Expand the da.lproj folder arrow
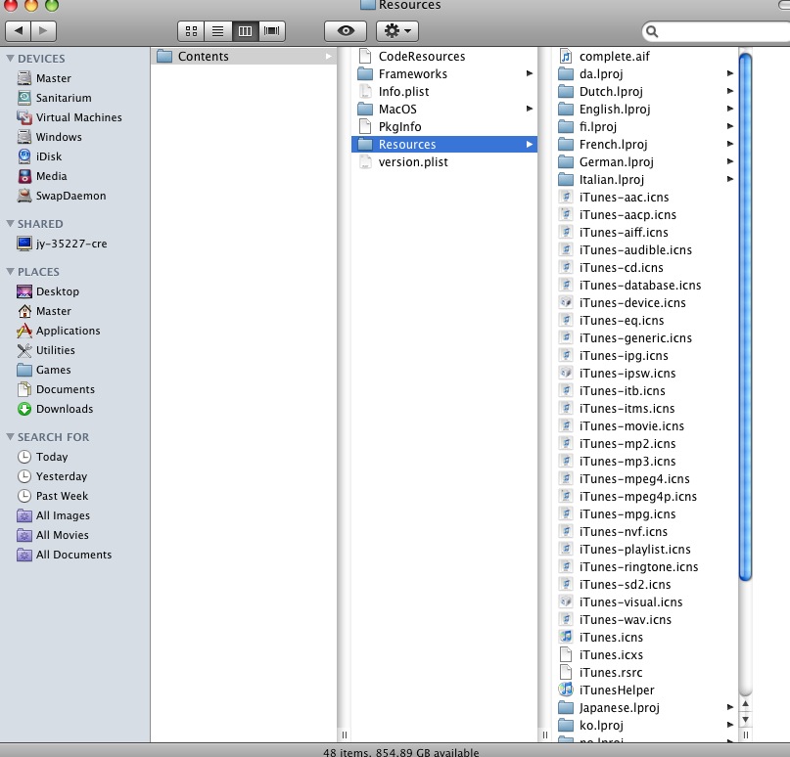Image resolution: width=790 pixels, height=757 pixels. (730, 73)
